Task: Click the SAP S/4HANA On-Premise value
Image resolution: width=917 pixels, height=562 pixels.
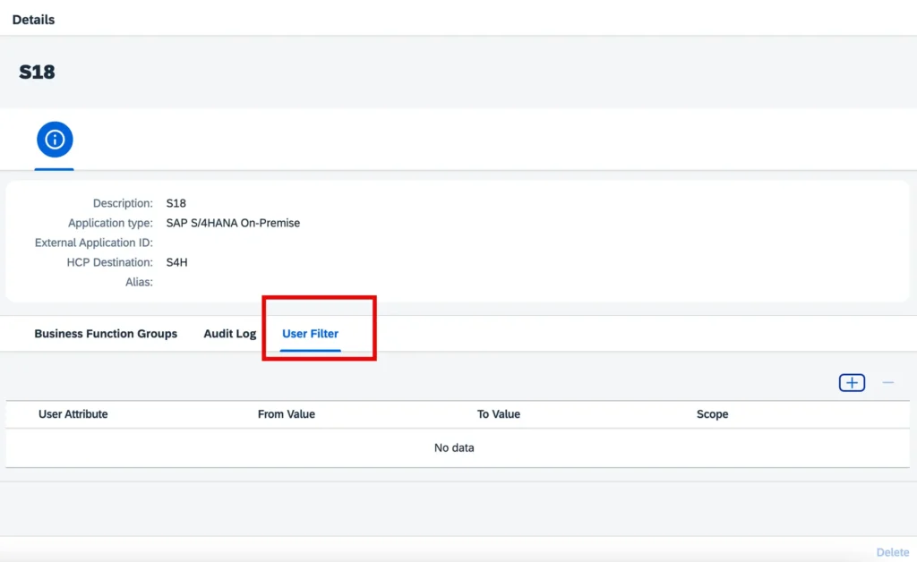Action: (x=233, y=223)
